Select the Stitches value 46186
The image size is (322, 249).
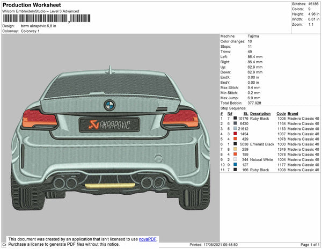click(x=313, y=4)
